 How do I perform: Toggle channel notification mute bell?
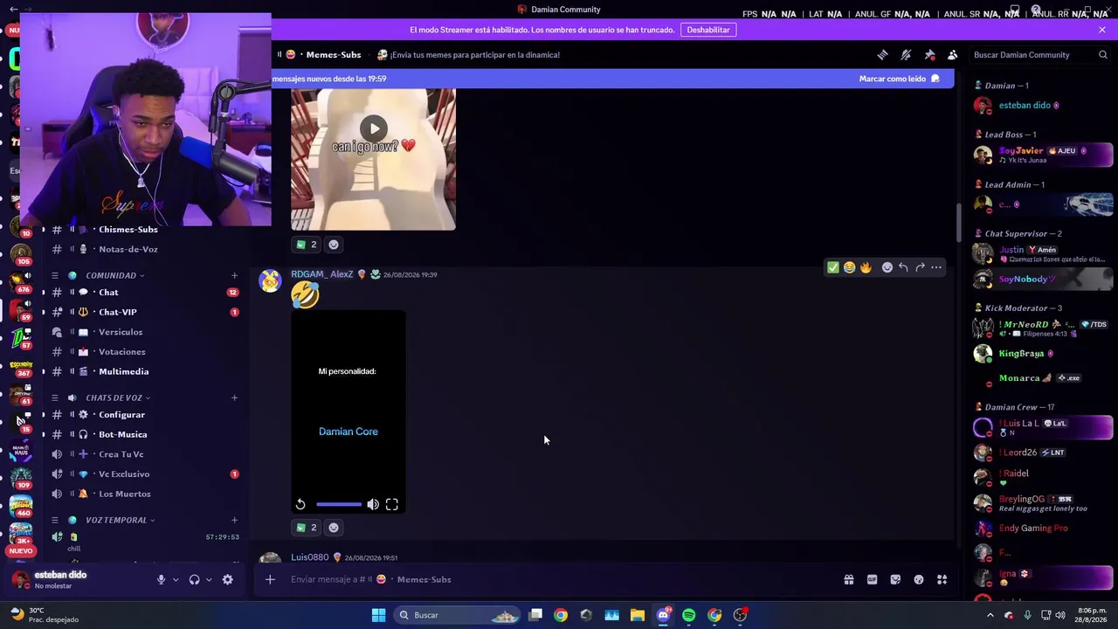[x=906, y=55]
